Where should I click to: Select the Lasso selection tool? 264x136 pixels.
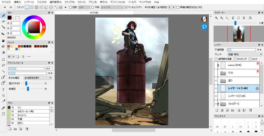3,65
